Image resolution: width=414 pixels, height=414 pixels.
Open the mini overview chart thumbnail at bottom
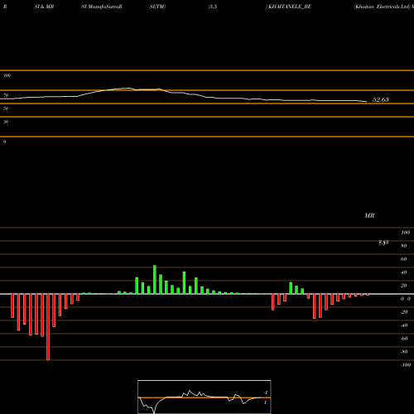coord(205,397)
